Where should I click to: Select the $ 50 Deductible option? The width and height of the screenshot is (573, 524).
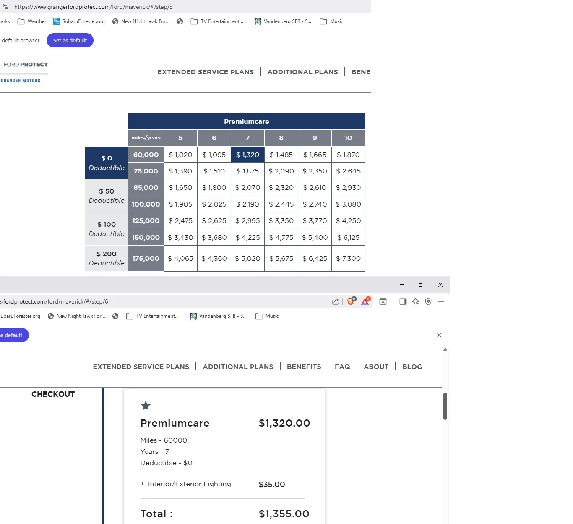click(x=107, y=196)
